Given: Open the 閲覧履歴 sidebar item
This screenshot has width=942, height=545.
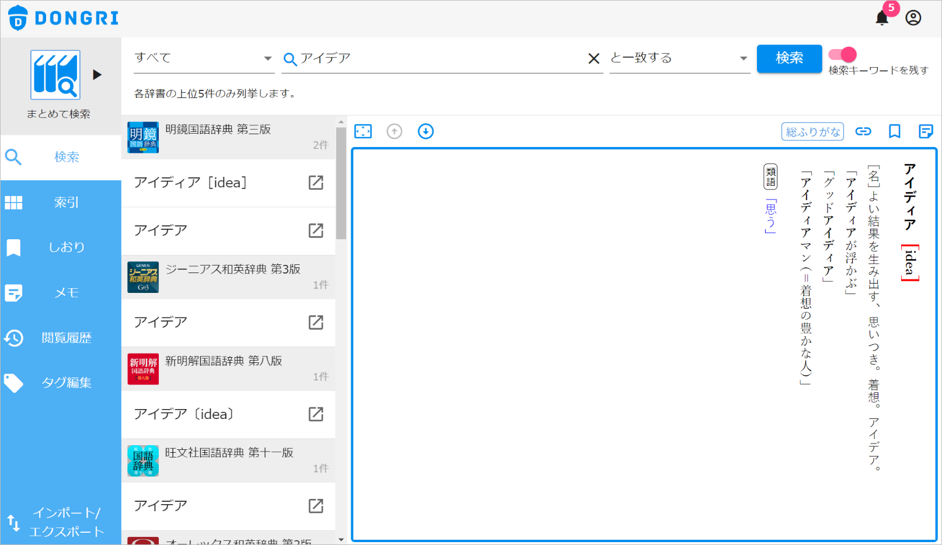Looking at the screenshot, I should click(61, 338).
